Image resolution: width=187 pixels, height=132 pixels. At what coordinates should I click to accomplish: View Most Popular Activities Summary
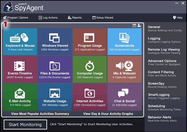(40, 114)
